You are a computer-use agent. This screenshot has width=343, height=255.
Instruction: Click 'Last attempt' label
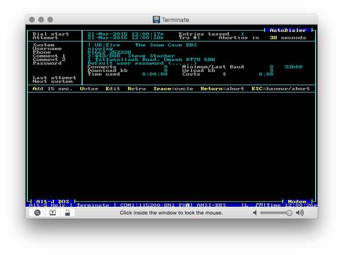click(54, 78)
